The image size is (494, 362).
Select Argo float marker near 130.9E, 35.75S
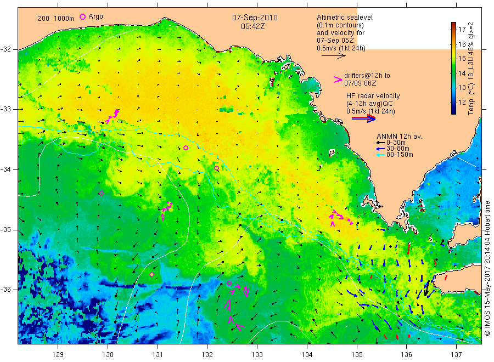[151, 274]
